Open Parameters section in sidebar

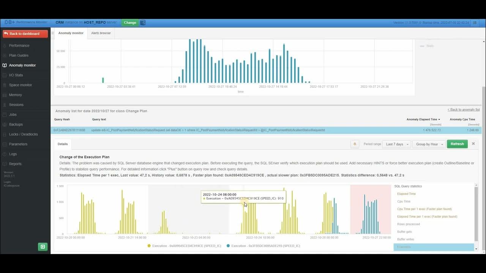pyautogui.click(x=18, y=144)
